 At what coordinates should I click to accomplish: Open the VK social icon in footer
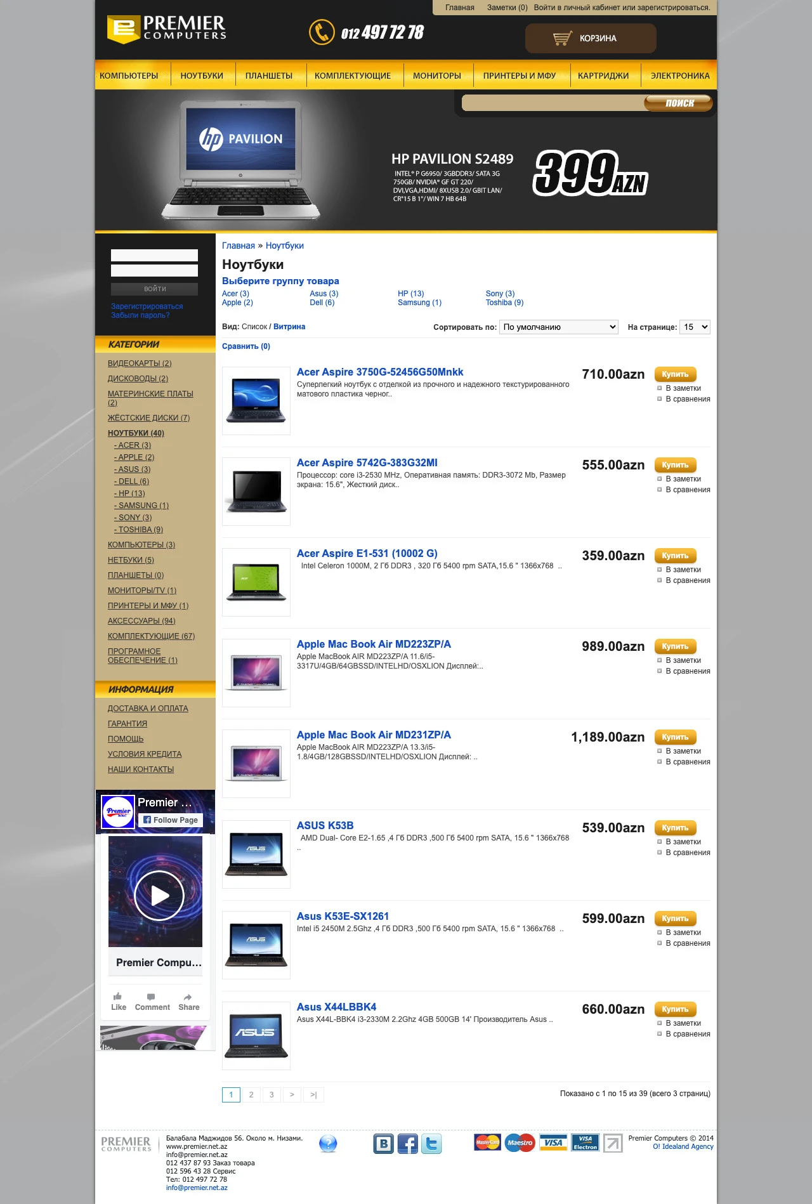pos(383,1144)
